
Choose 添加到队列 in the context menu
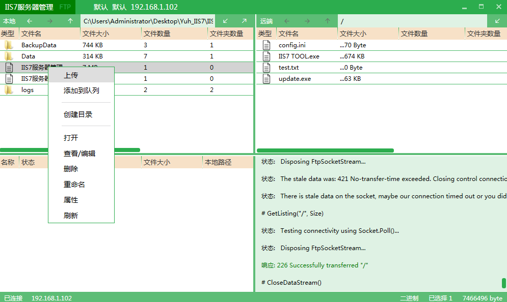[81, 90]
